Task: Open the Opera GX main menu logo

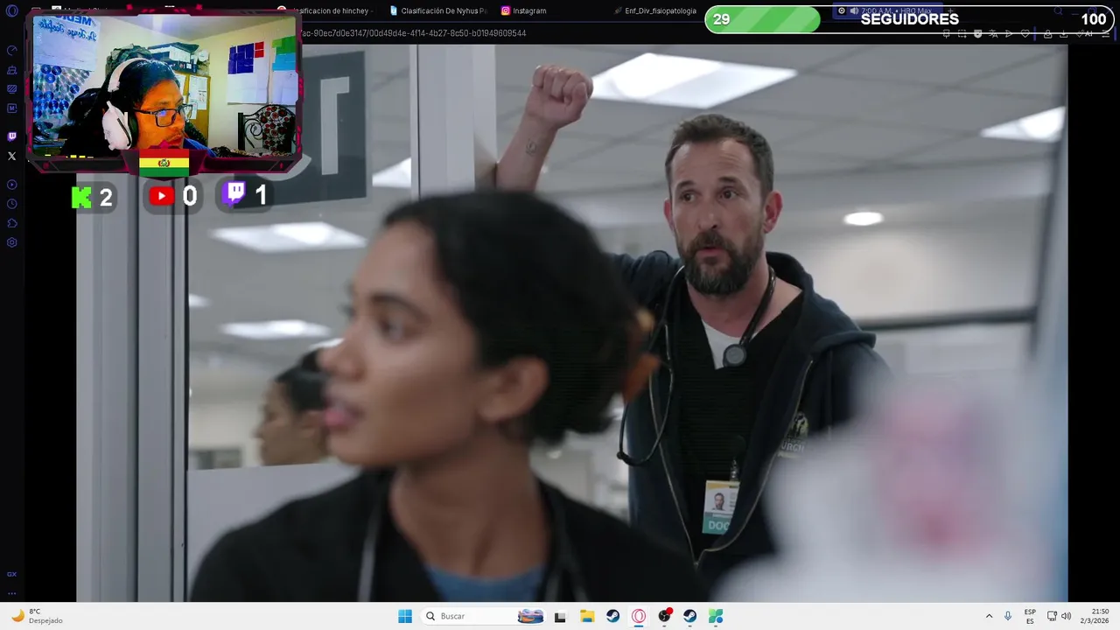Action: click(11, 11)
